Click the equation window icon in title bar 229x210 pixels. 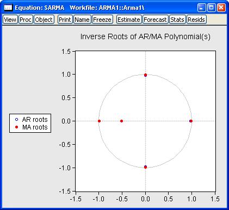pos(8,8)
